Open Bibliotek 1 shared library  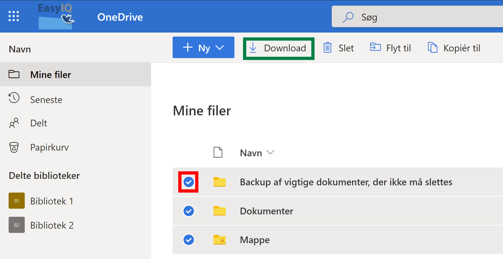click(51, 201)
